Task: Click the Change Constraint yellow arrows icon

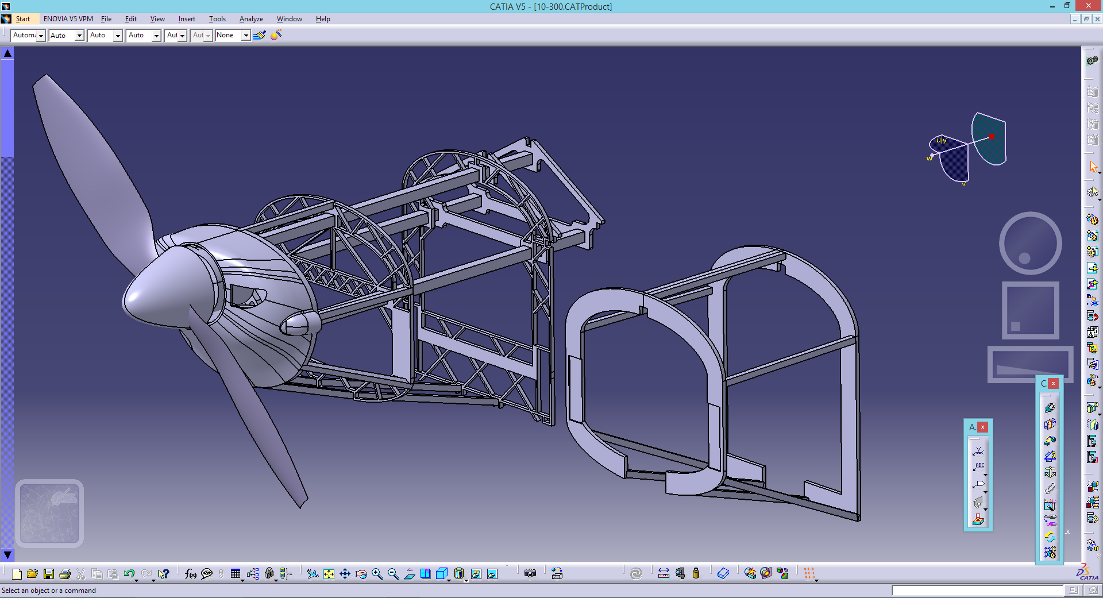Action: point(1050,537)
